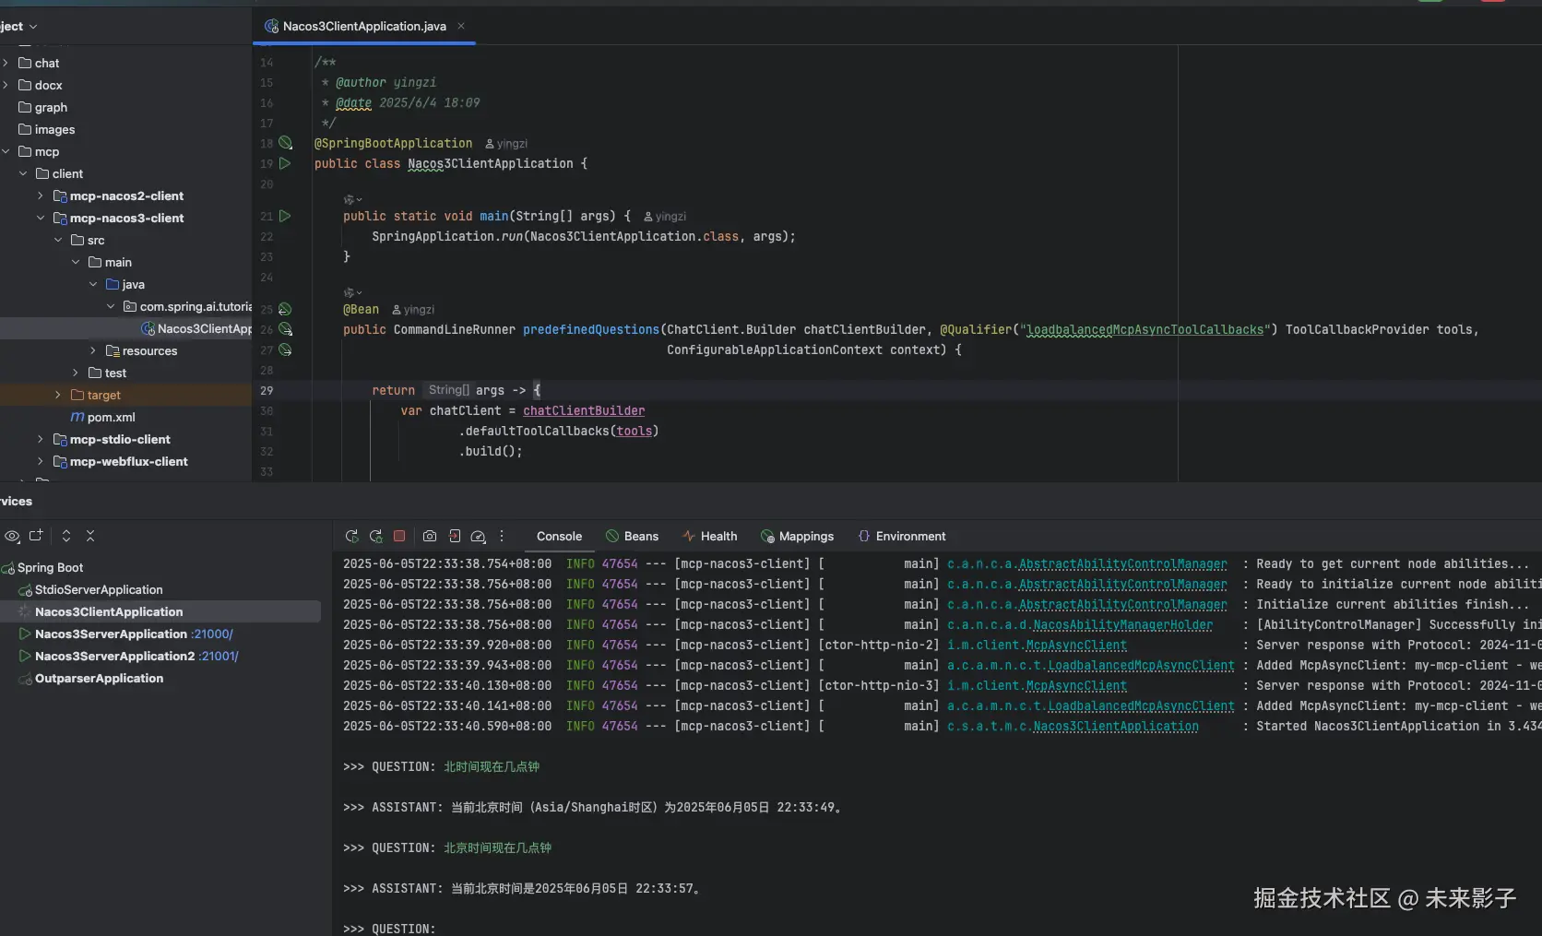1542x936 pixels.
Task: Click second rerun/update icon in console toolbar
Action: pos(375,536)
